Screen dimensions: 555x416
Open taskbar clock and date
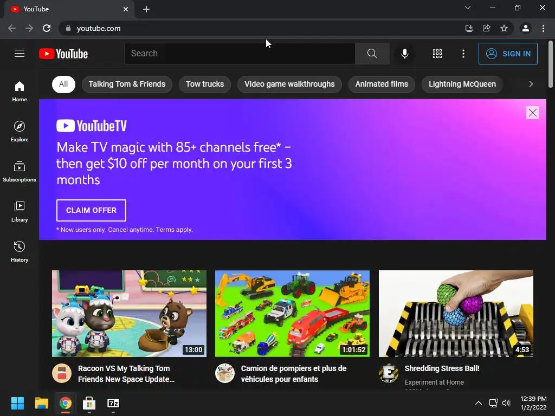(533, 403)
